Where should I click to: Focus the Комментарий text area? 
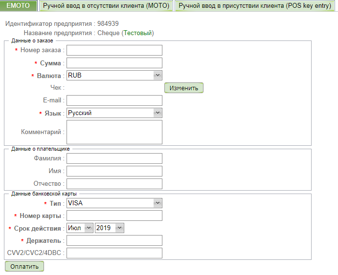tap(114, 132)
